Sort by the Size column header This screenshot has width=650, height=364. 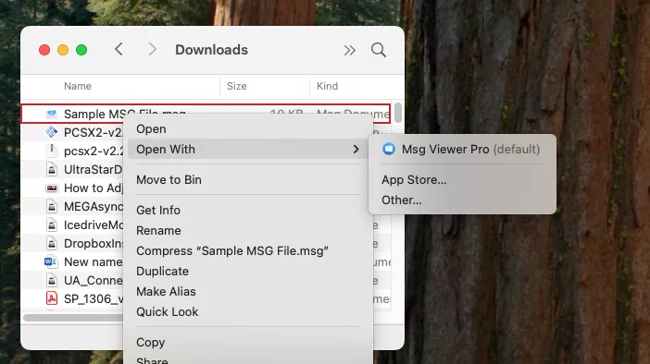click(x=237, y=86)
